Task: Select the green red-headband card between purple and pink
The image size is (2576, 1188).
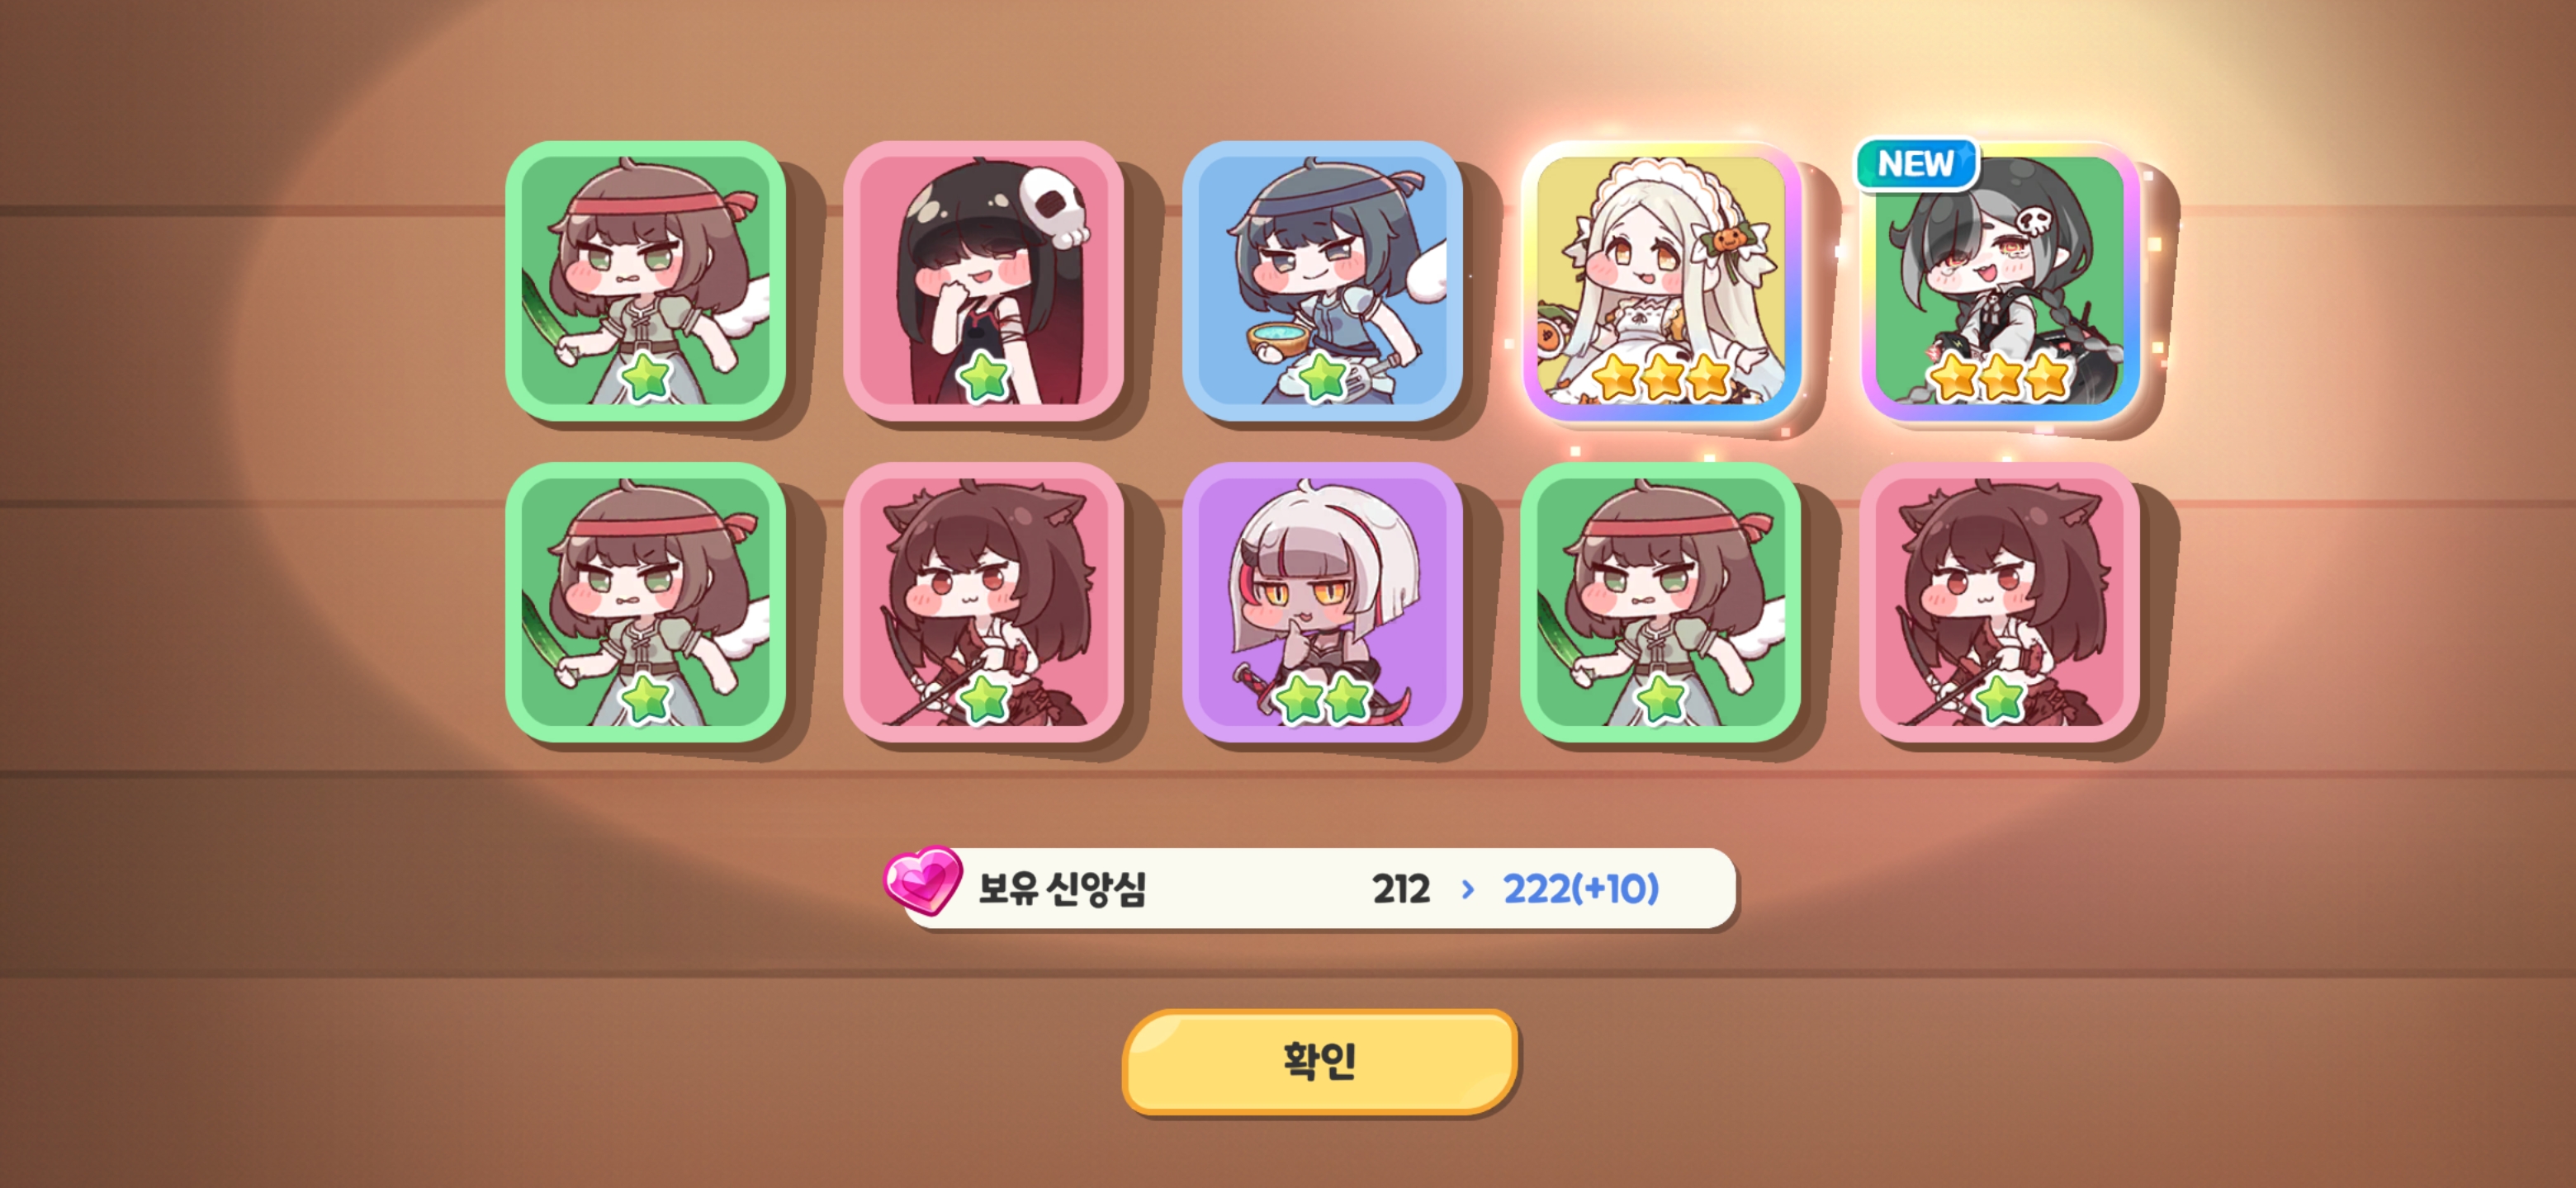Action: (1661, 601)
